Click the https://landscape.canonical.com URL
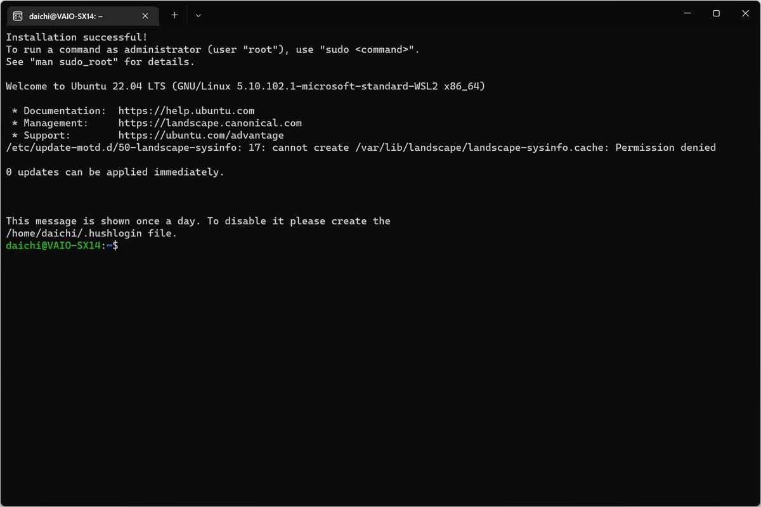Image resolution: width=761 pixels, height=507 pixels. (x=210, y=123)
